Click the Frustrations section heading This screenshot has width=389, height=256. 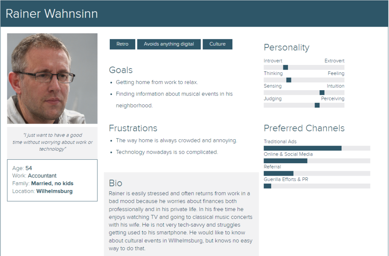click(x=133, y=128)
